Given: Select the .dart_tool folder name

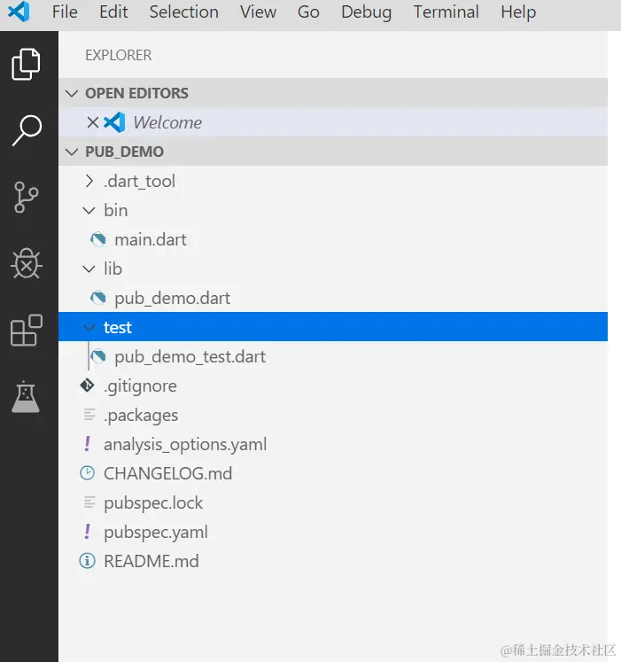Looking at the screenshot, I should point(139,181).
